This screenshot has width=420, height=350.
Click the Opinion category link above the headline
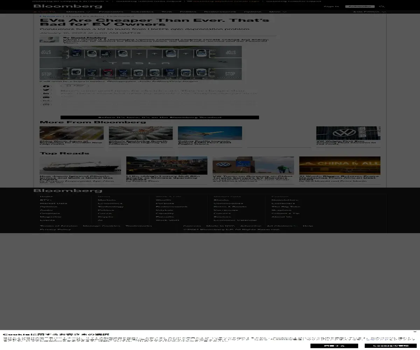pos(50,16)
